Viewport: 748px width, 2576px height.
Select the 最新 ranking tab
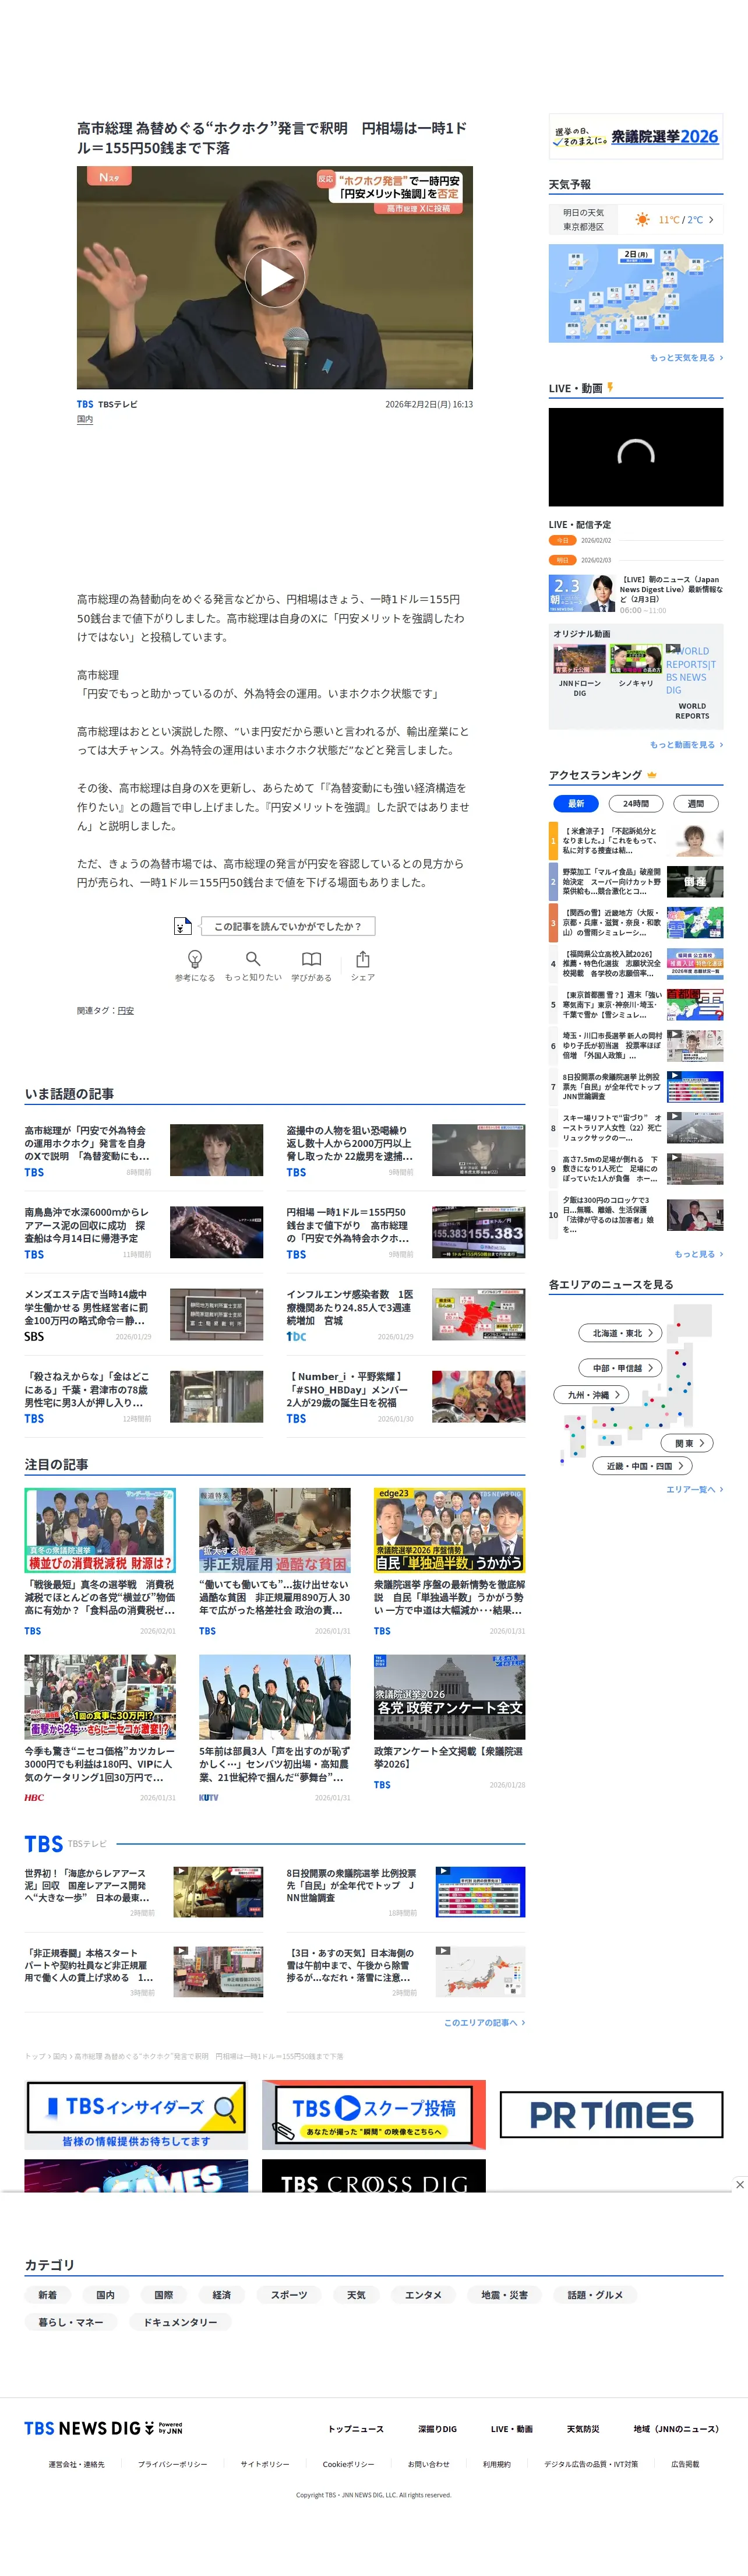(x=576, y=803)
